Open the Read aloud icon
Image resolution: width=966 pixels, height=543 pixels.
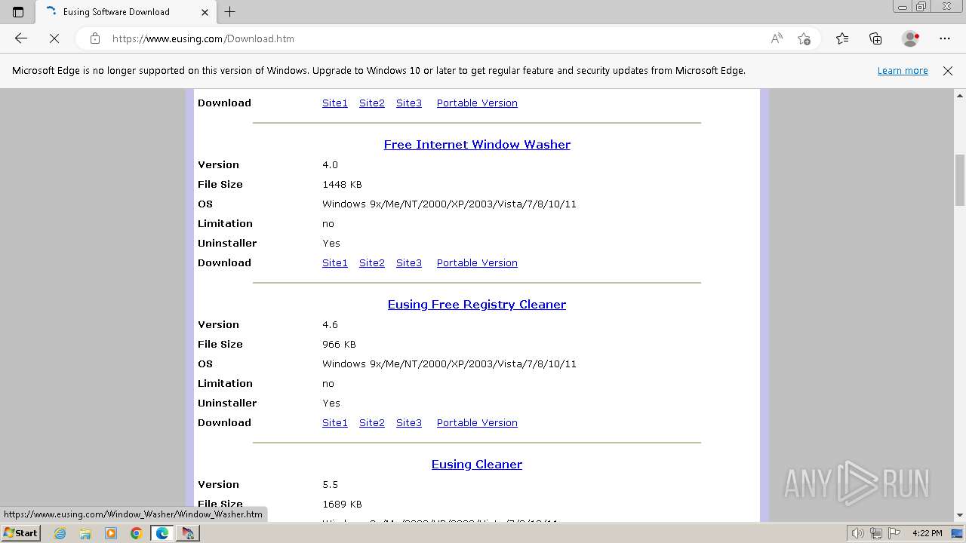tap(777, 38)
